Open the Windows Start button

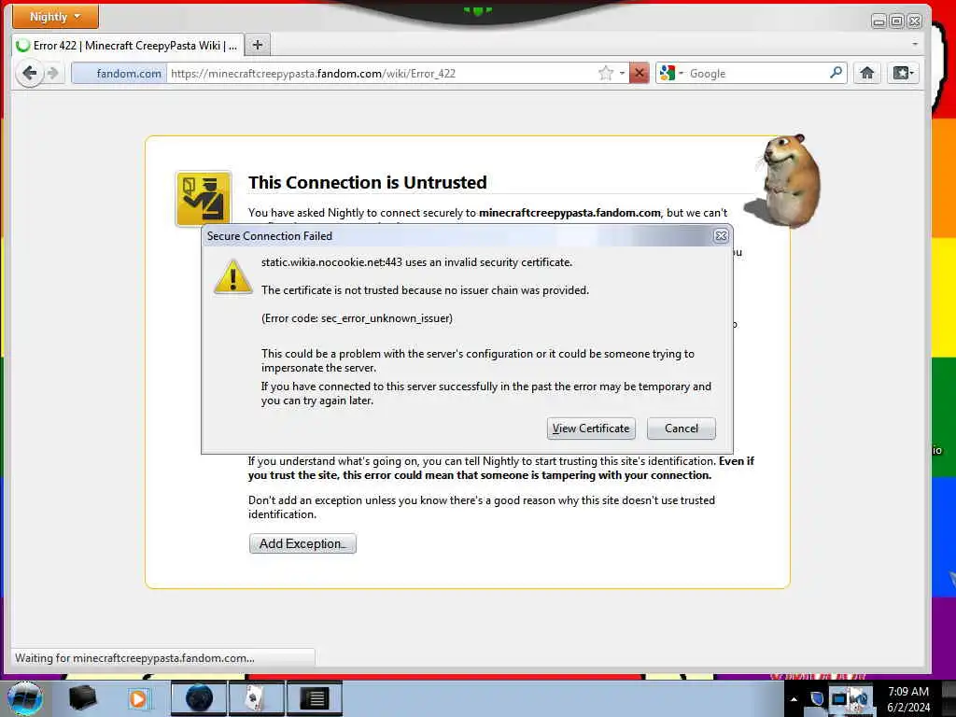click(24, 698)
